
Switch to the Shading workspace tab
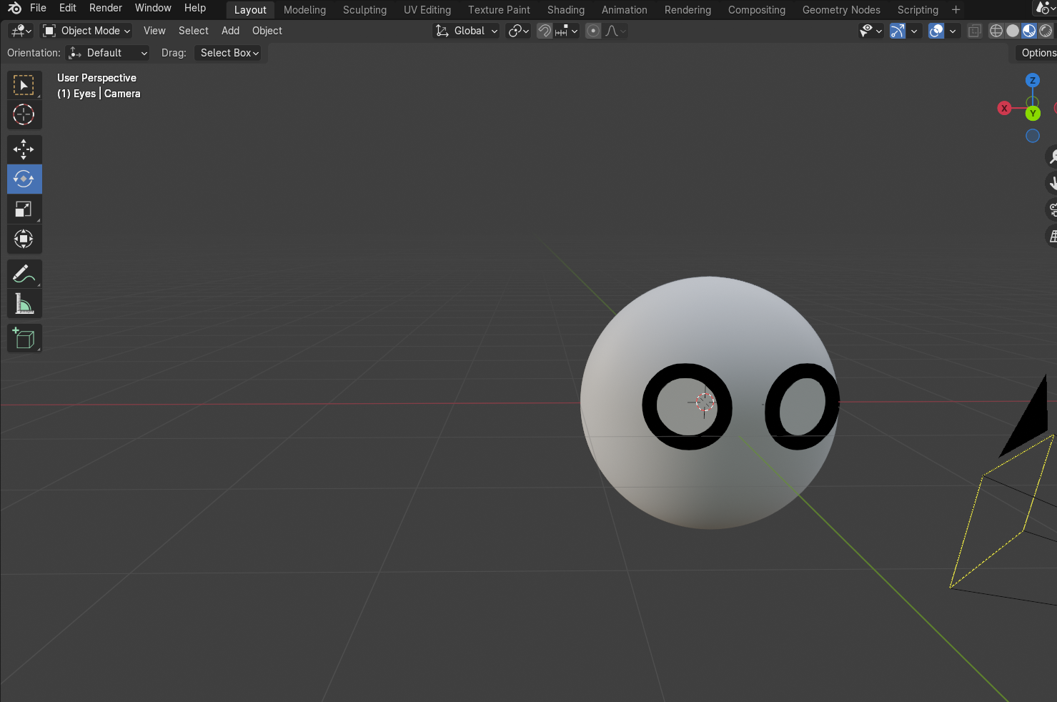tap(565, 10)
